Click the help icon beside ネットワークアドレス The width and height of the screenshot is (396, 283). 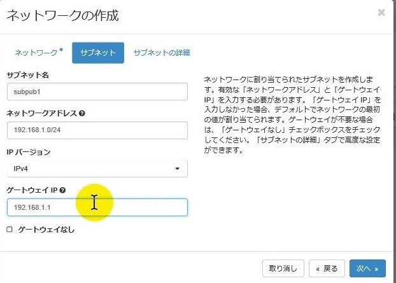82,113
